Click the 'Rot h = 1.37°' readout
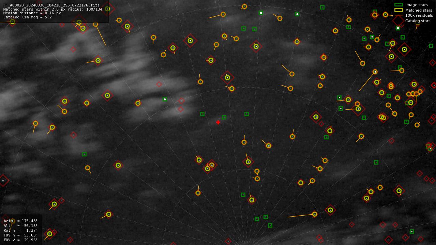 point(20,230)
